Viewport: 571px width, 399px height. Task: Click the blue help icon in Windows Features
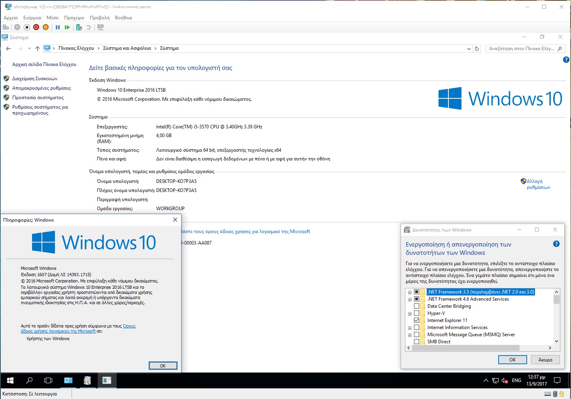pos(556,244)
